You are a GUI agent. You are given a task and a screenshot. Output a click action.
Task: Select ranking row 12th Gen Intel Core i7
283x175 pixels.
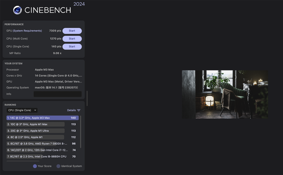[x=42, y=150]
